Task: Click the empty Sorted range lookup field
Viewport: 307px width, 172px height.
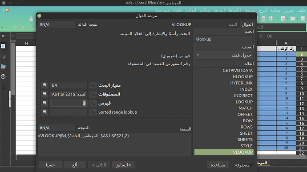Action: tap(69, 112)
